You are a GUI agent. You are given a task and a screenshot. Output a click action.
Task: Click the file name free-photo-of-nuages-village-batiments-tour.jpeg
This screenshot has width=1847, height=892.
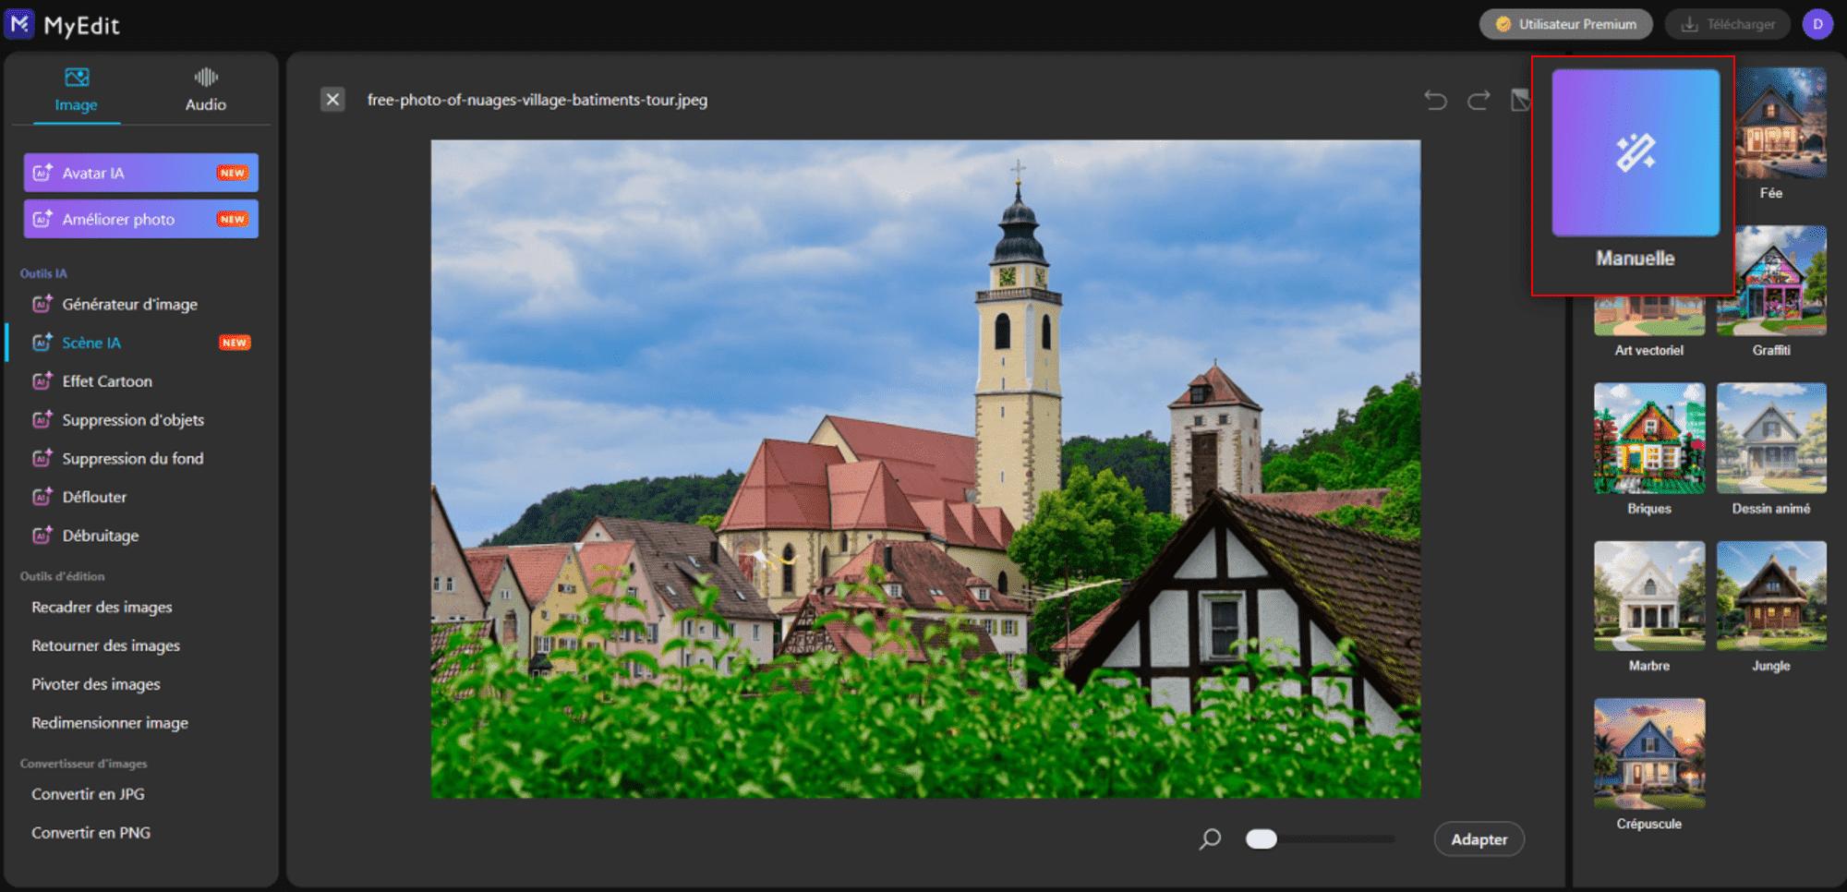tap(537, 100)
